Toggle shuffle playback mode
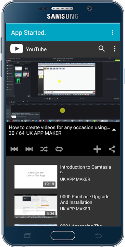This screenshot has height=247, width=125. click(44, 149)
